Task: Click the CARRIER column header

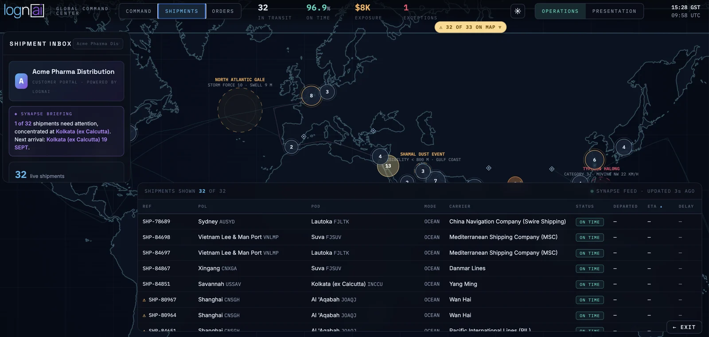Action: point(460,207)
